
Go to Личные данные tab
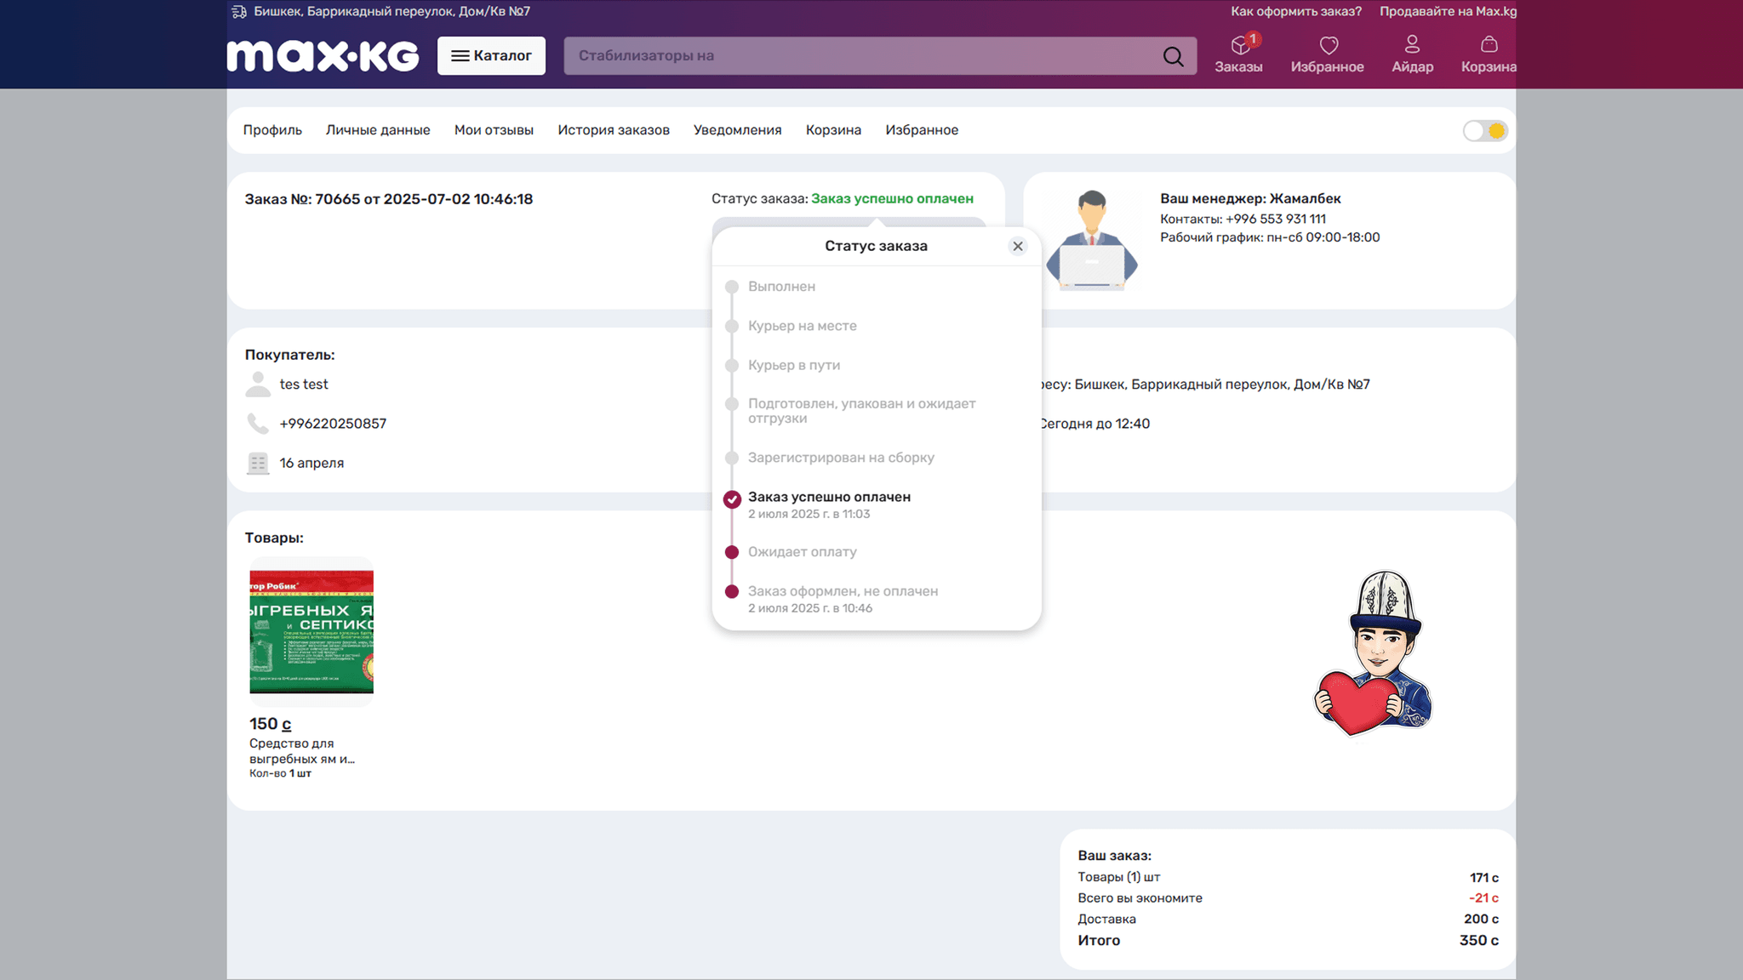[378, 130]
